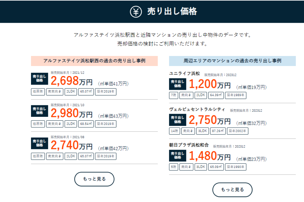Open the ヴェルビュセントラルシティ listing name

197,110
